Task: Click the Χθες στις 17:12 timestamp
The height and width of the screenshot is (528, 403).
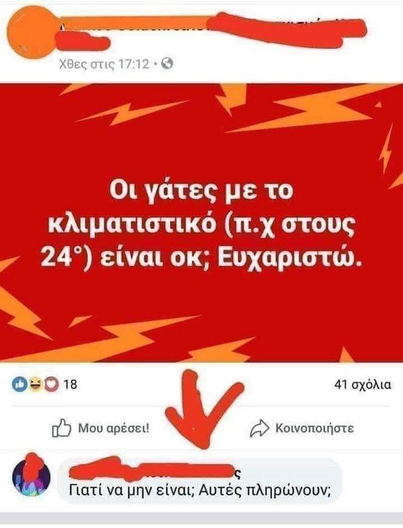Action: click(104, 63)
